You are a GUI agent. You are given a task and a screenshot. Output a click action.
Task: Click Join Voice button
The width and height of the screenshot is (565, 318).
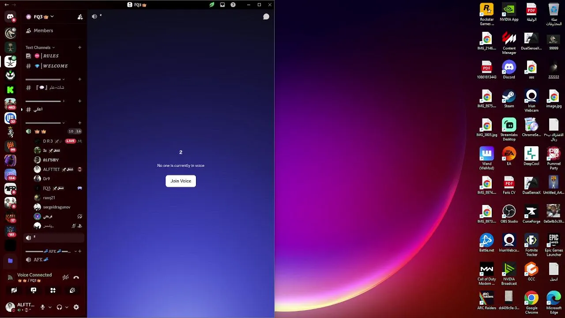[x=181, y=181]
